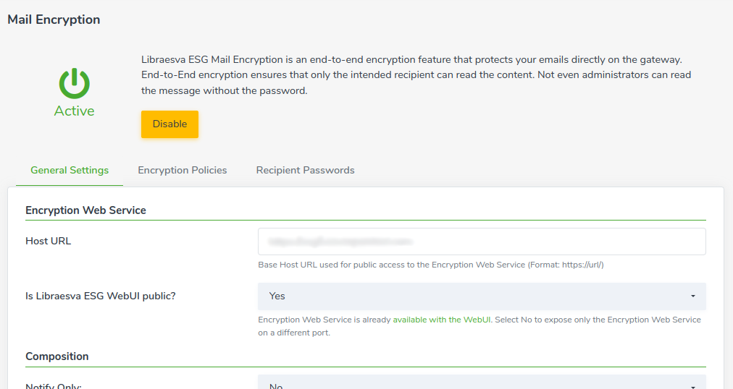
Task: Click the Host URL label
Action: click(x=48, y=241)
